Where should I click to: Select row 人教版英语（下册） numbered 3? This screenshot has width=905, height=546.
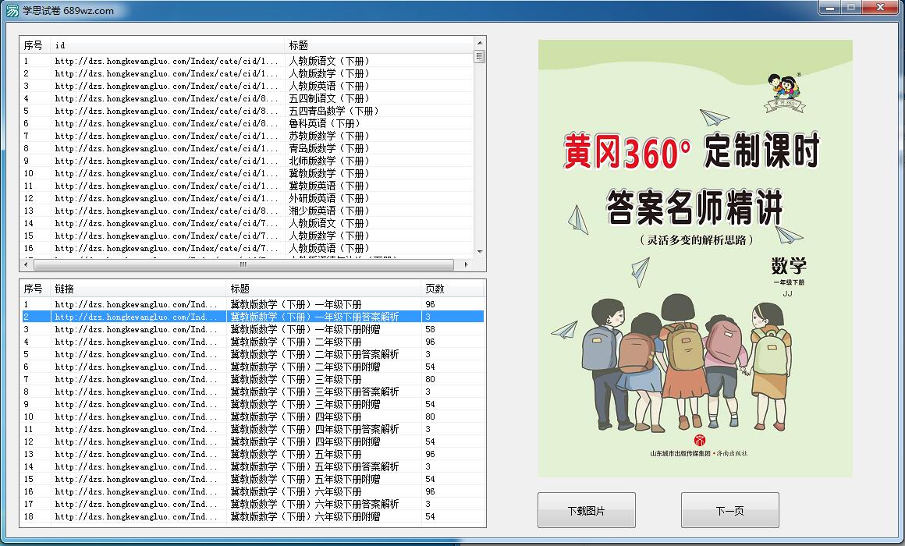[247, 86]
